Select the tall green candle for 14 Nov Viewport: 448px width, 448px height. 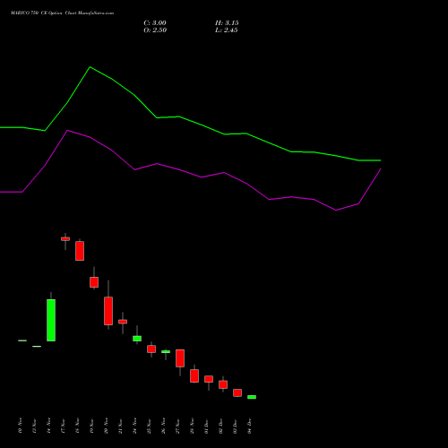click(51, 320)
